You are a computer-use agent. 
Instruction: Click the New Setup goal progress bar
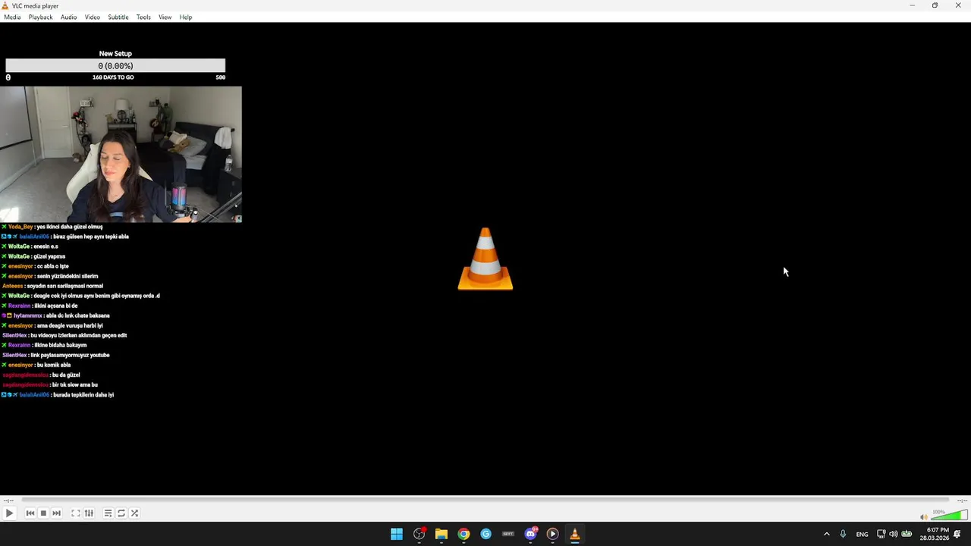(x=115, y=66)
